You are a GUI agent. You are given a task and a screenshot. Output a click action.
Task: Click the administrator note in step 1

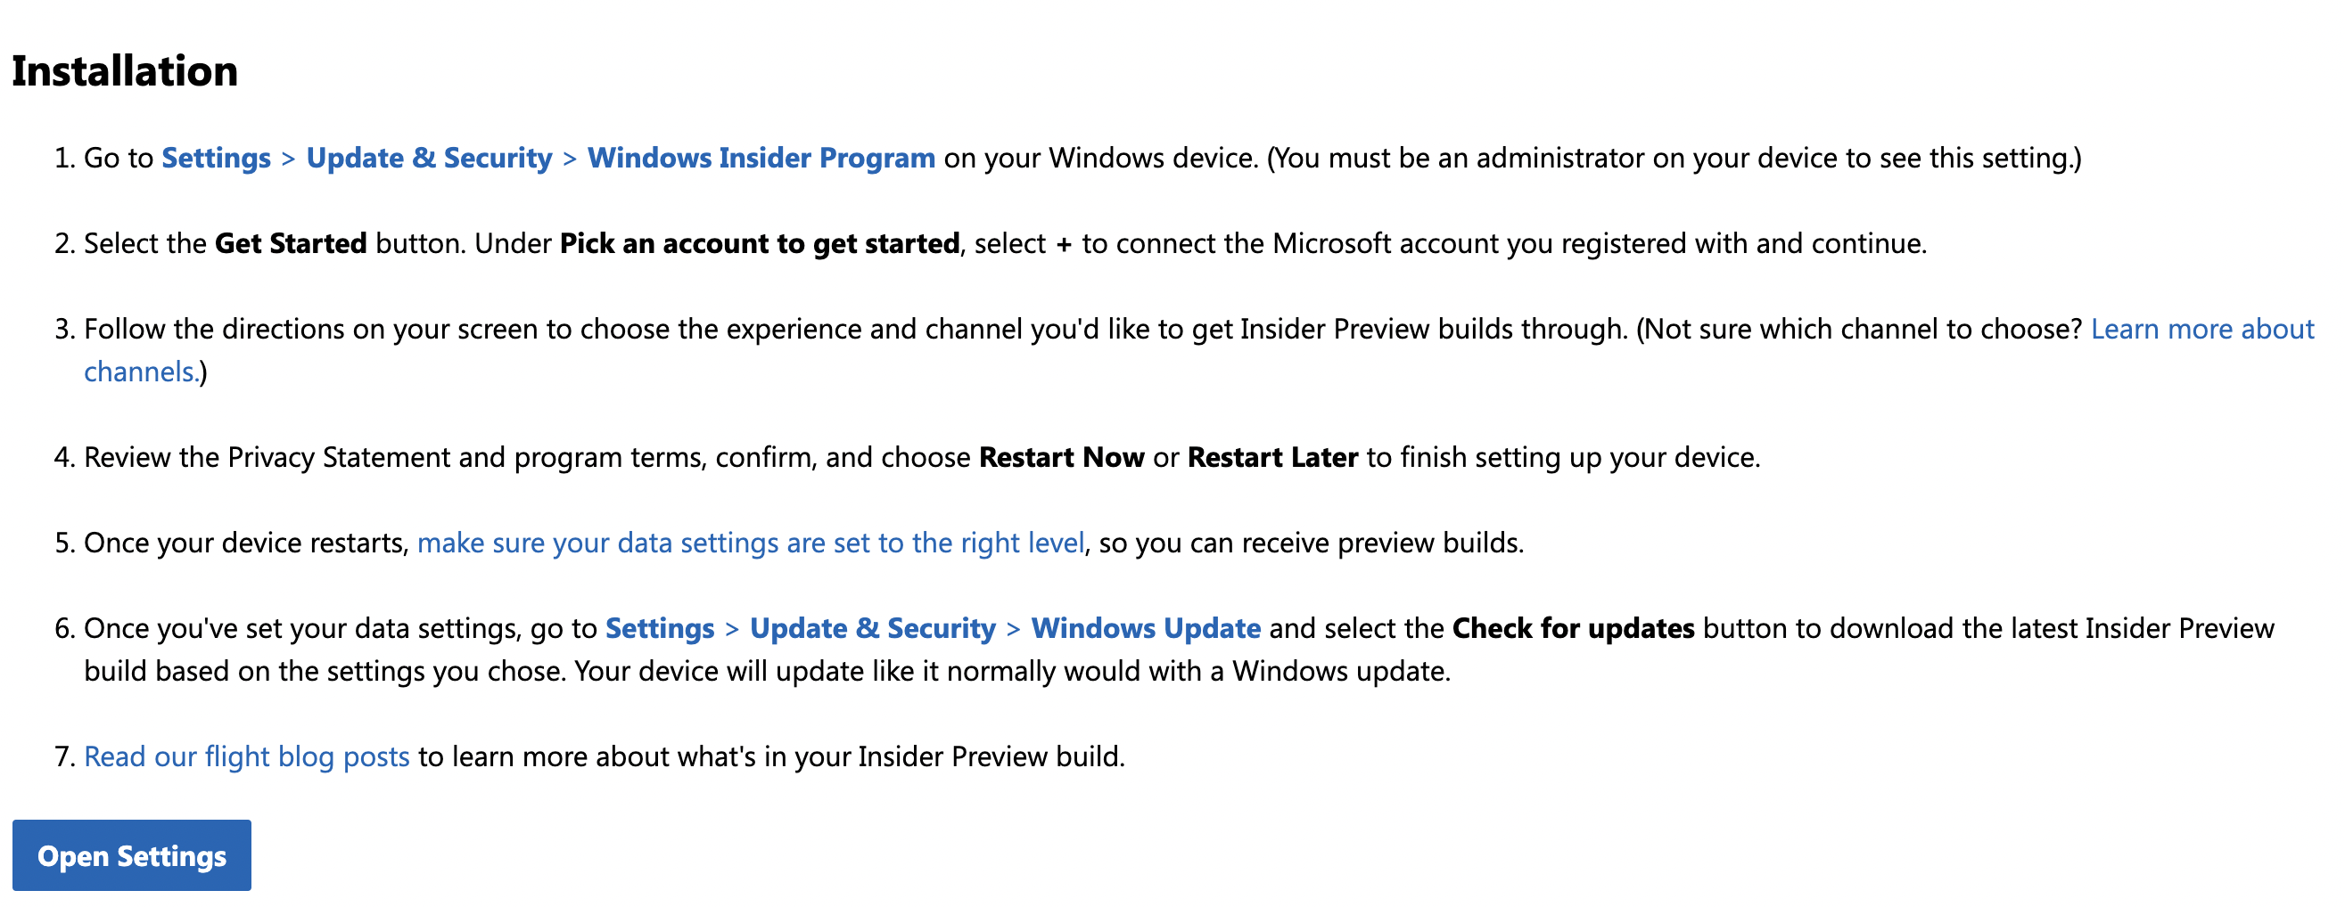click(1674, 159)
